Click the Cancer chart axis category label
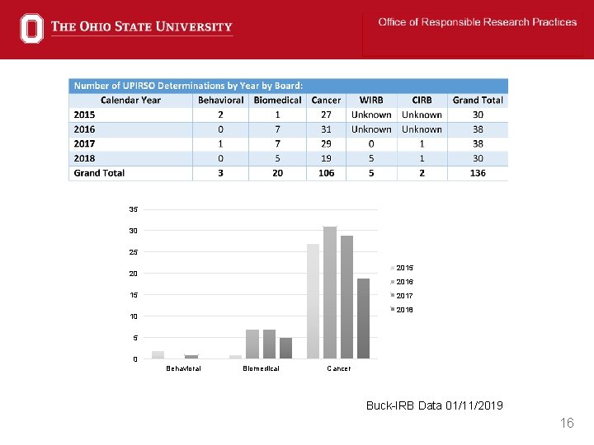594x445 pixels. (339, 368)
